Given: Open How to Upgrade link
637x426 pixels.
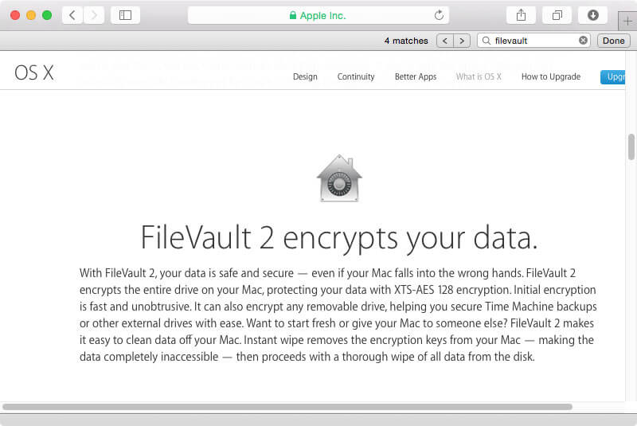Looking at the screenshot, I should coord(551,76).
